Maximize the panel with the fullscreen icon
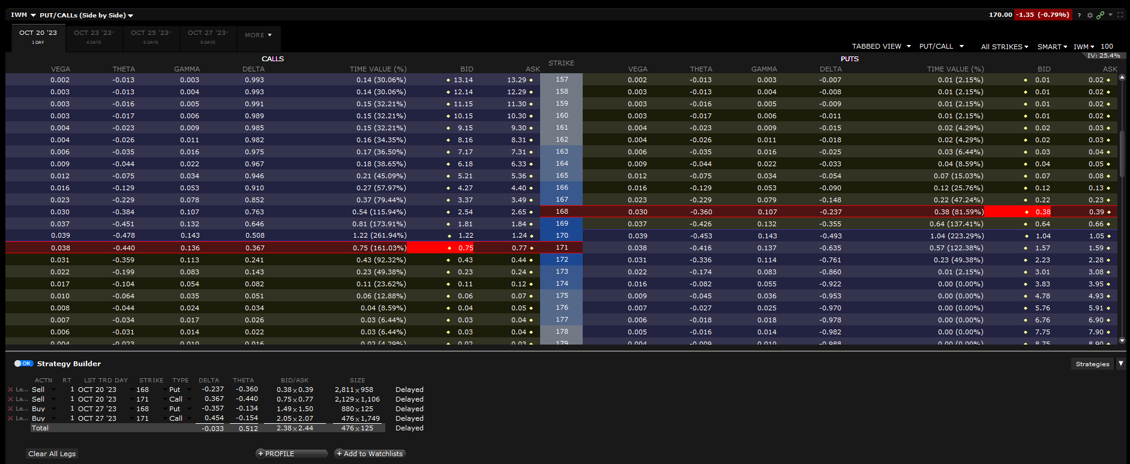The height and width of the screenshot is (464, 1130). pyautogui.click(x=1120, y=15)
